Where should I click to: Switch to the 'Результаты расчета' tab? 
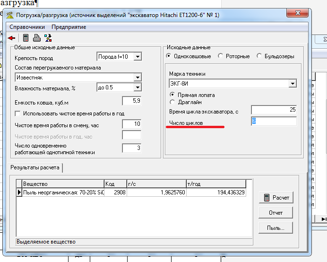click(x=35, y=167)
